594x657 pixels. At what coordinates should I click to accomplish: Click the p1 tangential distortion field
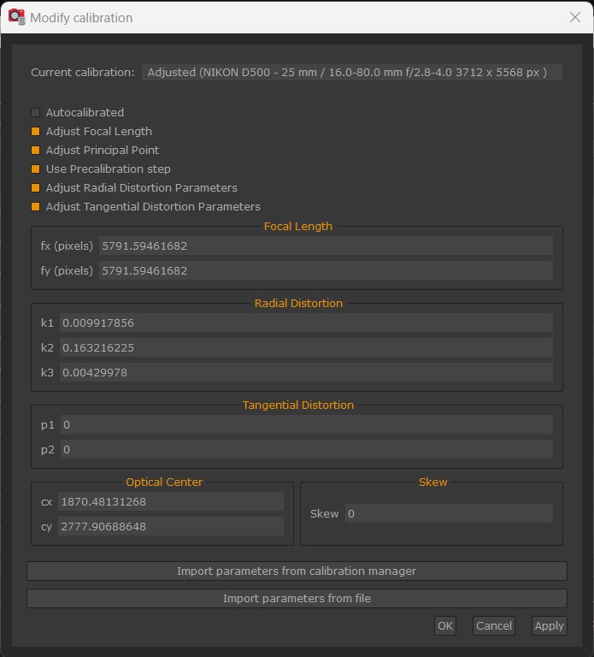tap(307, 424)
